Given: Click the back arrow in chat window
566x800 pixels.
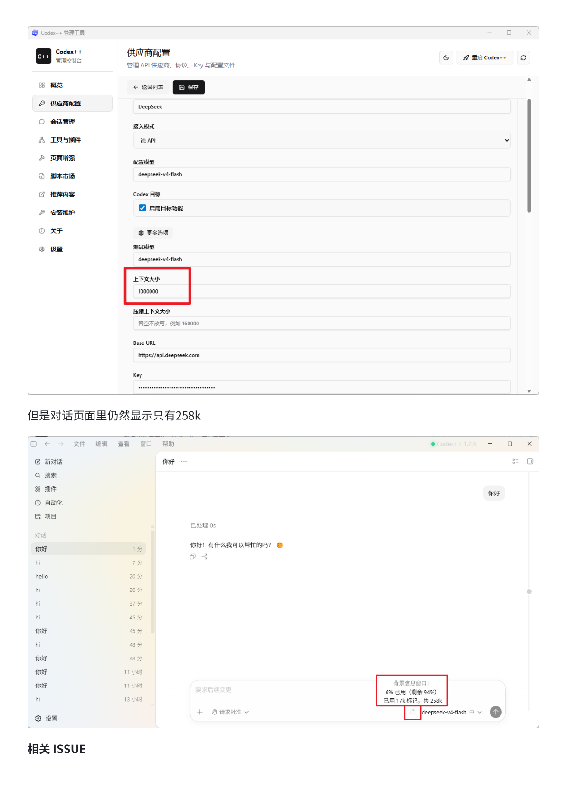Looking at the screenshot, I should [47, 444].
